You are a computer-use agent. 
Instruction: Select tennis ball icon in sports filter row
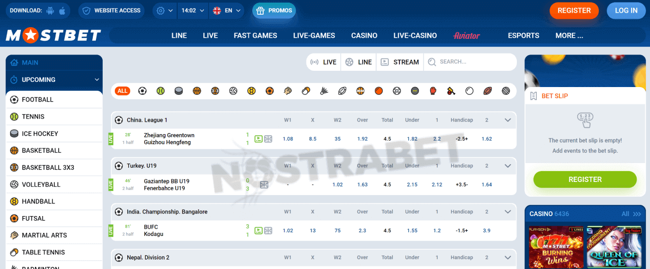[160, 91]
